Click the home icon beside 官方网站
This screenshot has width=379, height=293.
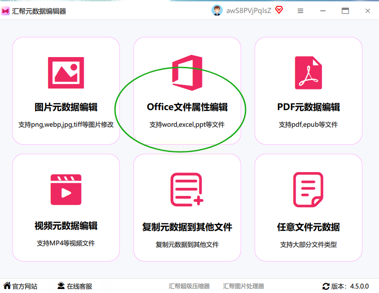7,285
